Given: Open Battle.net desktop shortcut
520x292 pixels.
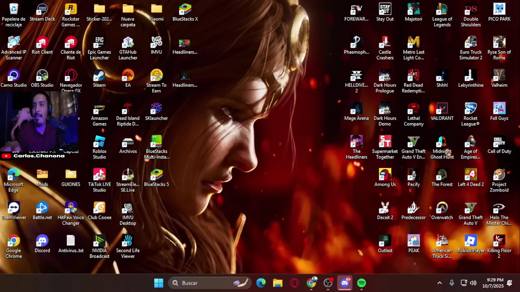Looking at the screenshot, I should pos(42,211).
